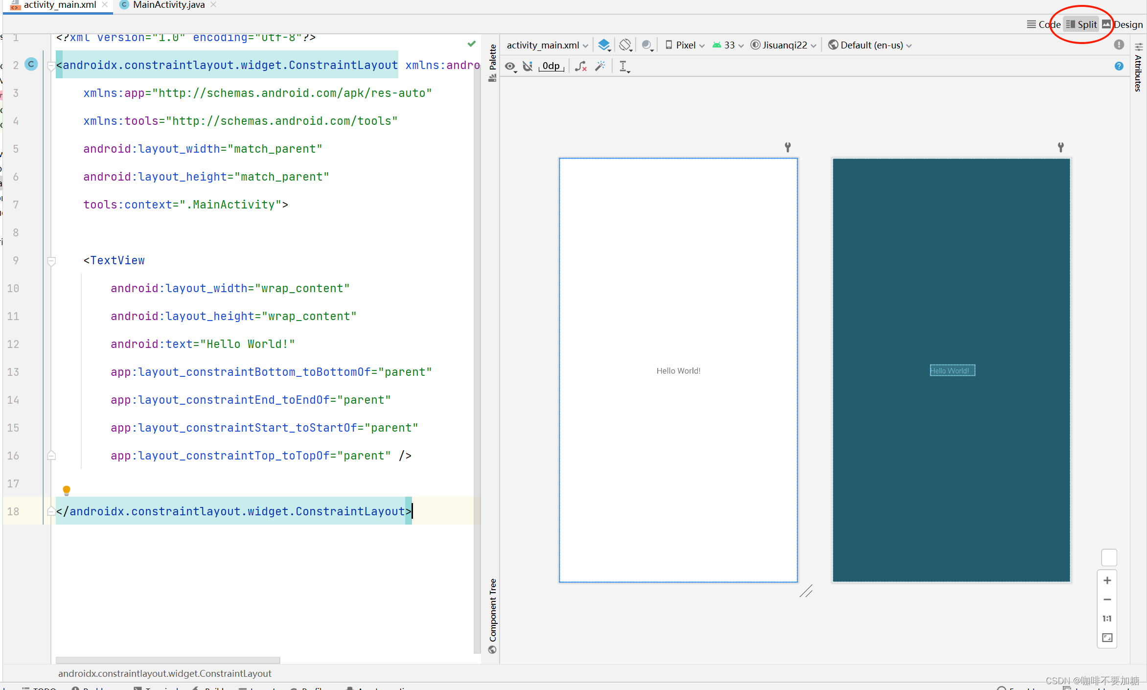Open the view options eye menu
The height and width of the screenshot is (690, 1147).
(x=510, y=66)
